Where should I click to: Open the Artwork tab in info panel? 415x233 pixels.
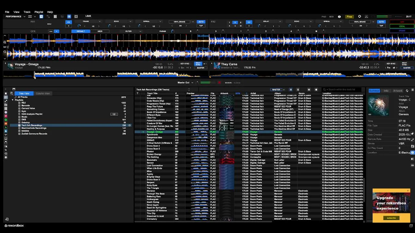397,91
